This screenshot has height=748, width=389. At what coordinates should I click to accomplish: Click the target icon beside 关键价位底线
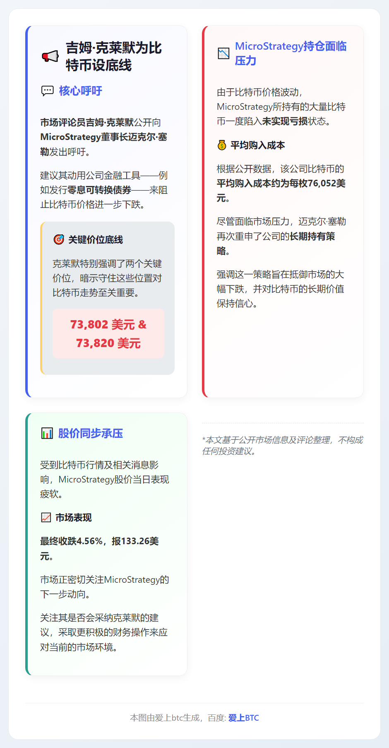pyautogui.click(x=59, y=239)
